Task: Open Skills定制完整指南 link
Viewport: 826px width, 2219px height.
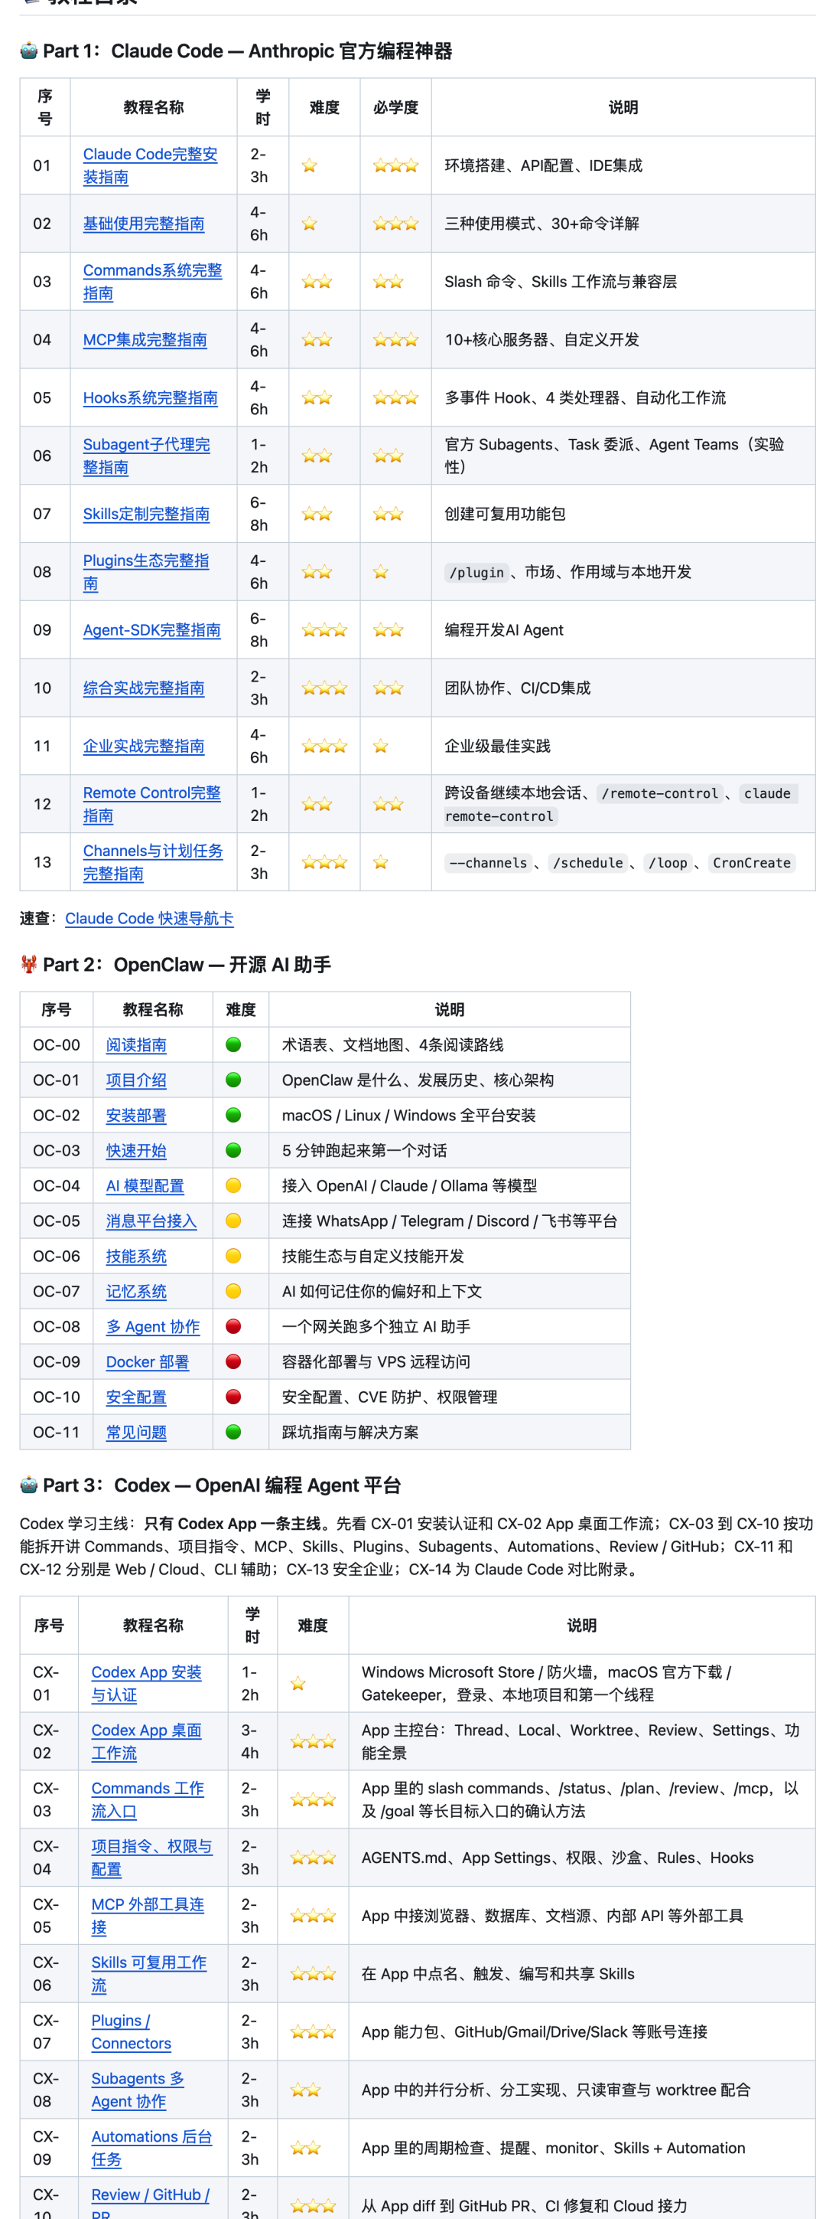Action: click(x=146, y=515)
